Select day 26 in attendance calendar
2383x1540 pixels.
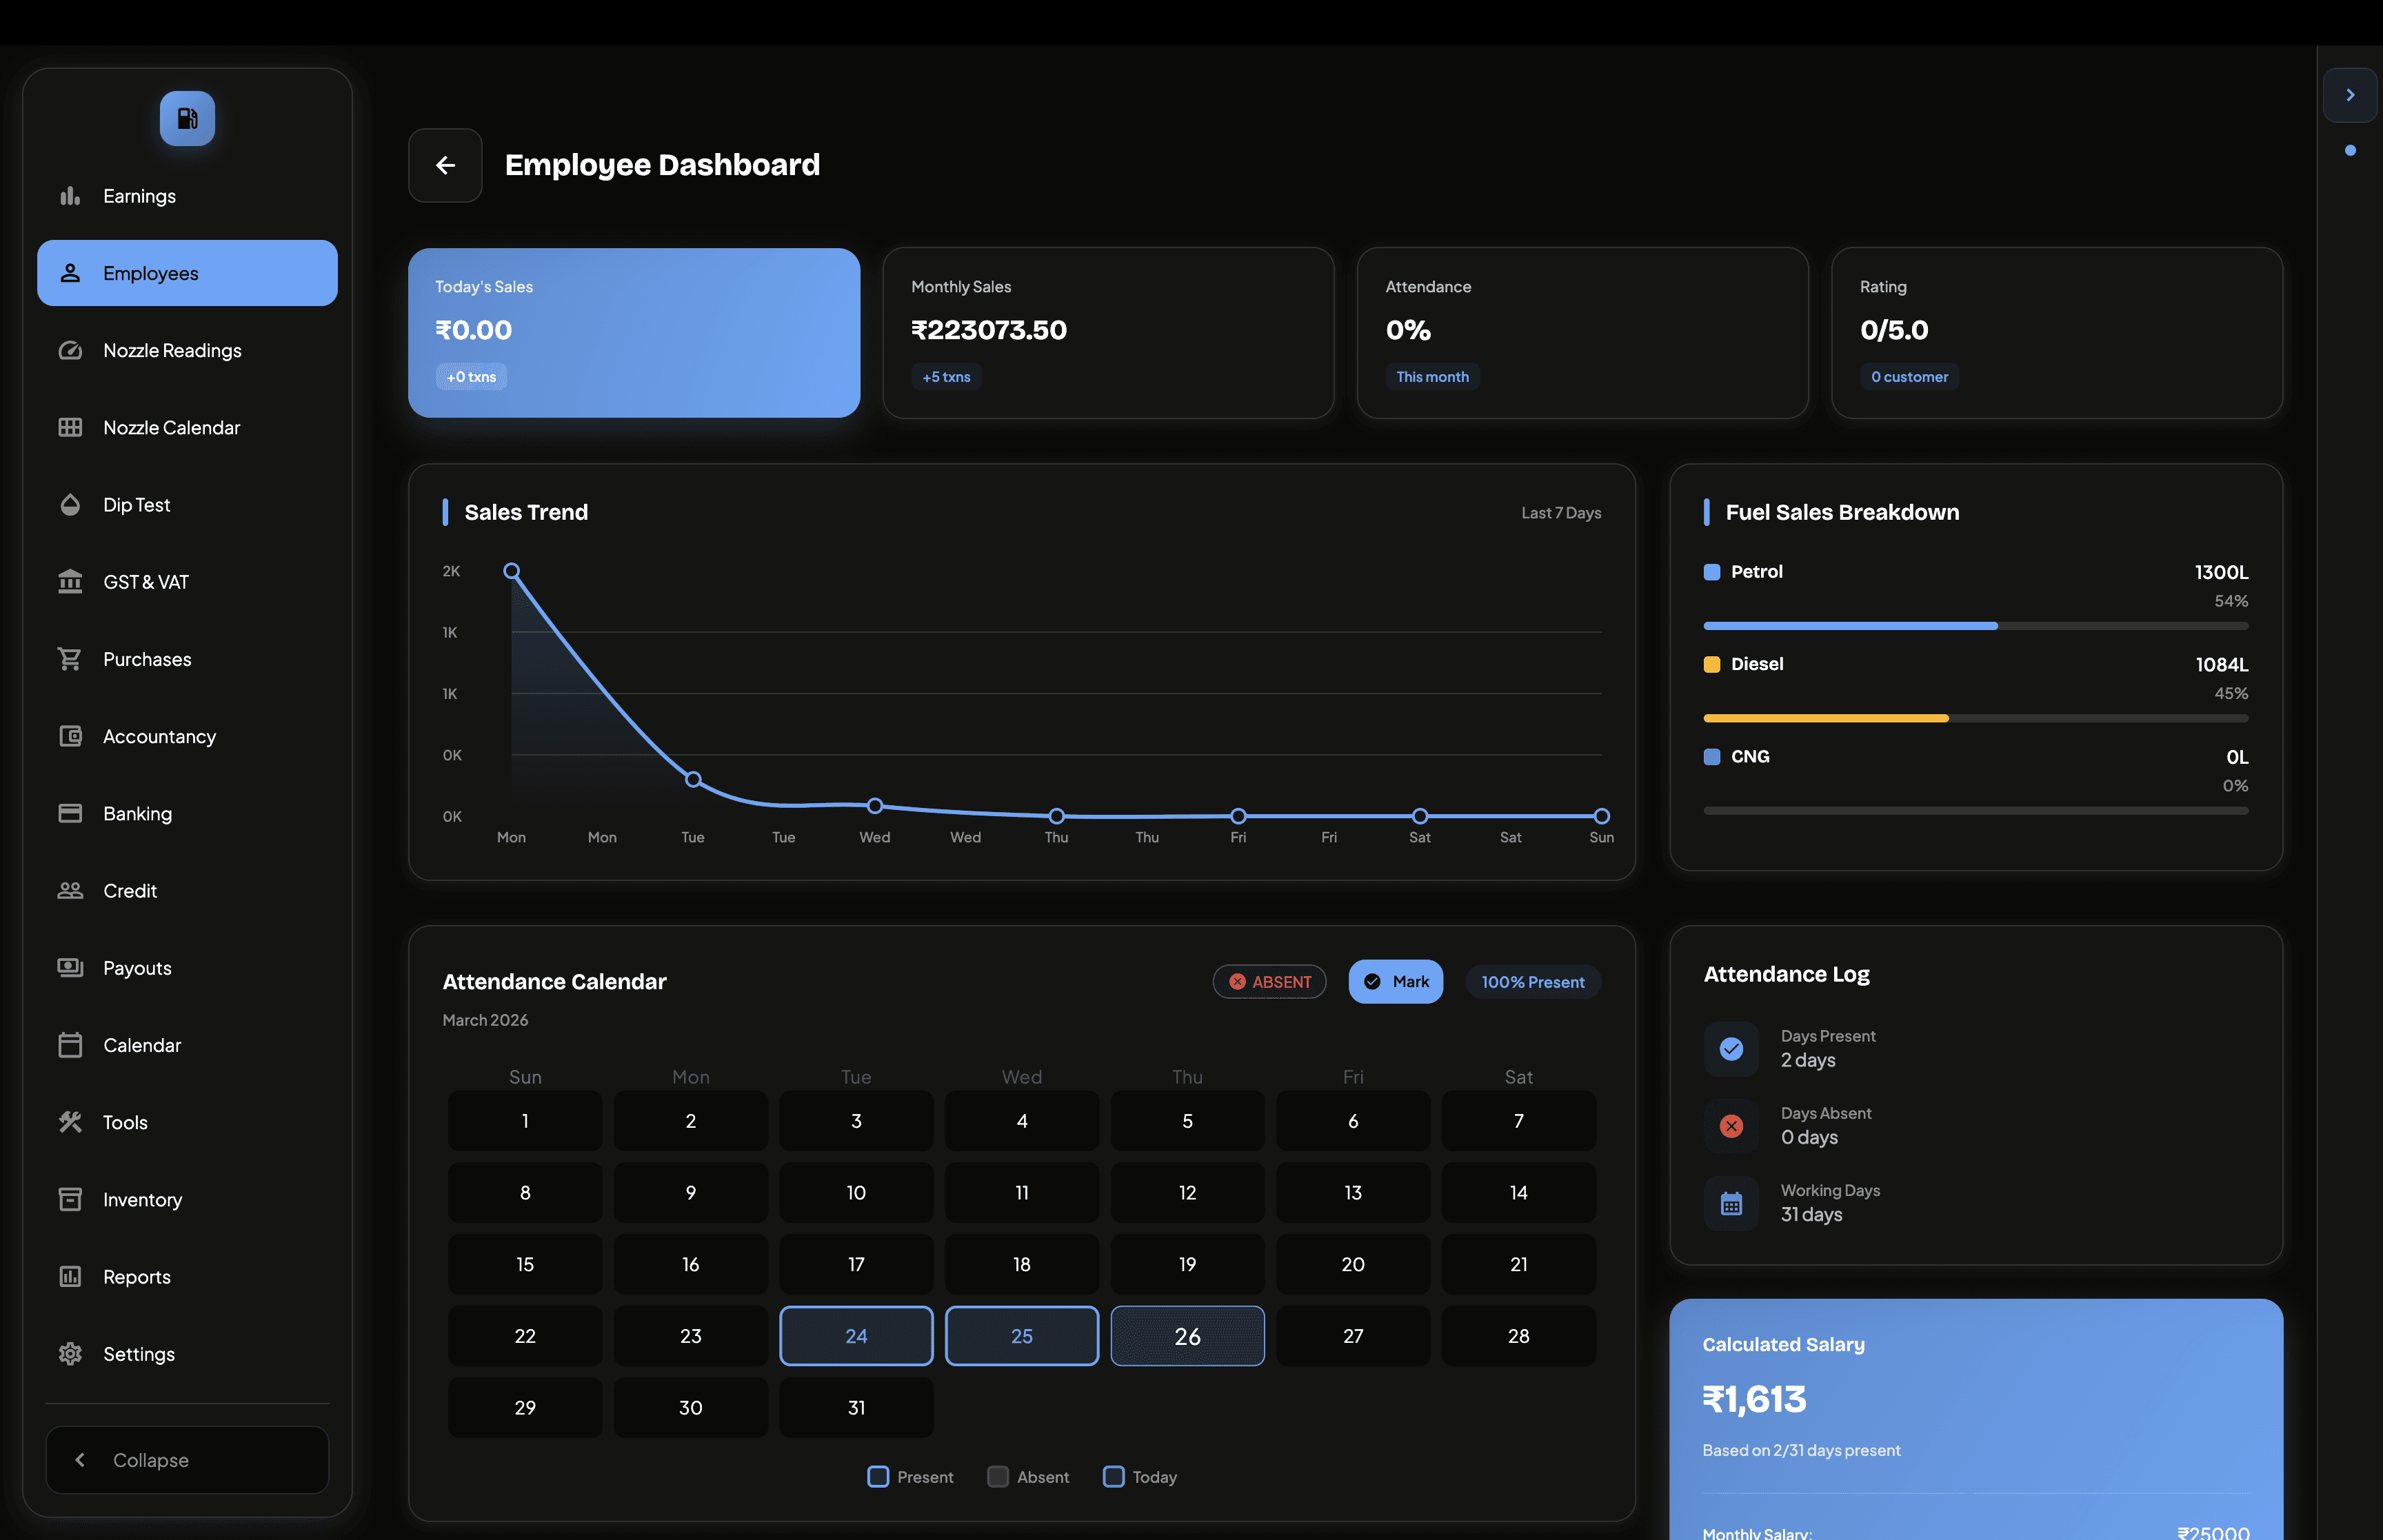coord(1187,1336)
